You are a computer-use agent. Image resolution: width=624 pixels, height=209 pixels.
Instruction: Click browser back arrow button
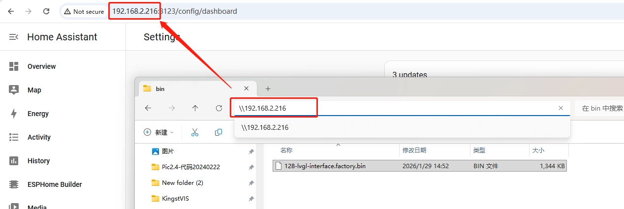click(x=11, y=11)
